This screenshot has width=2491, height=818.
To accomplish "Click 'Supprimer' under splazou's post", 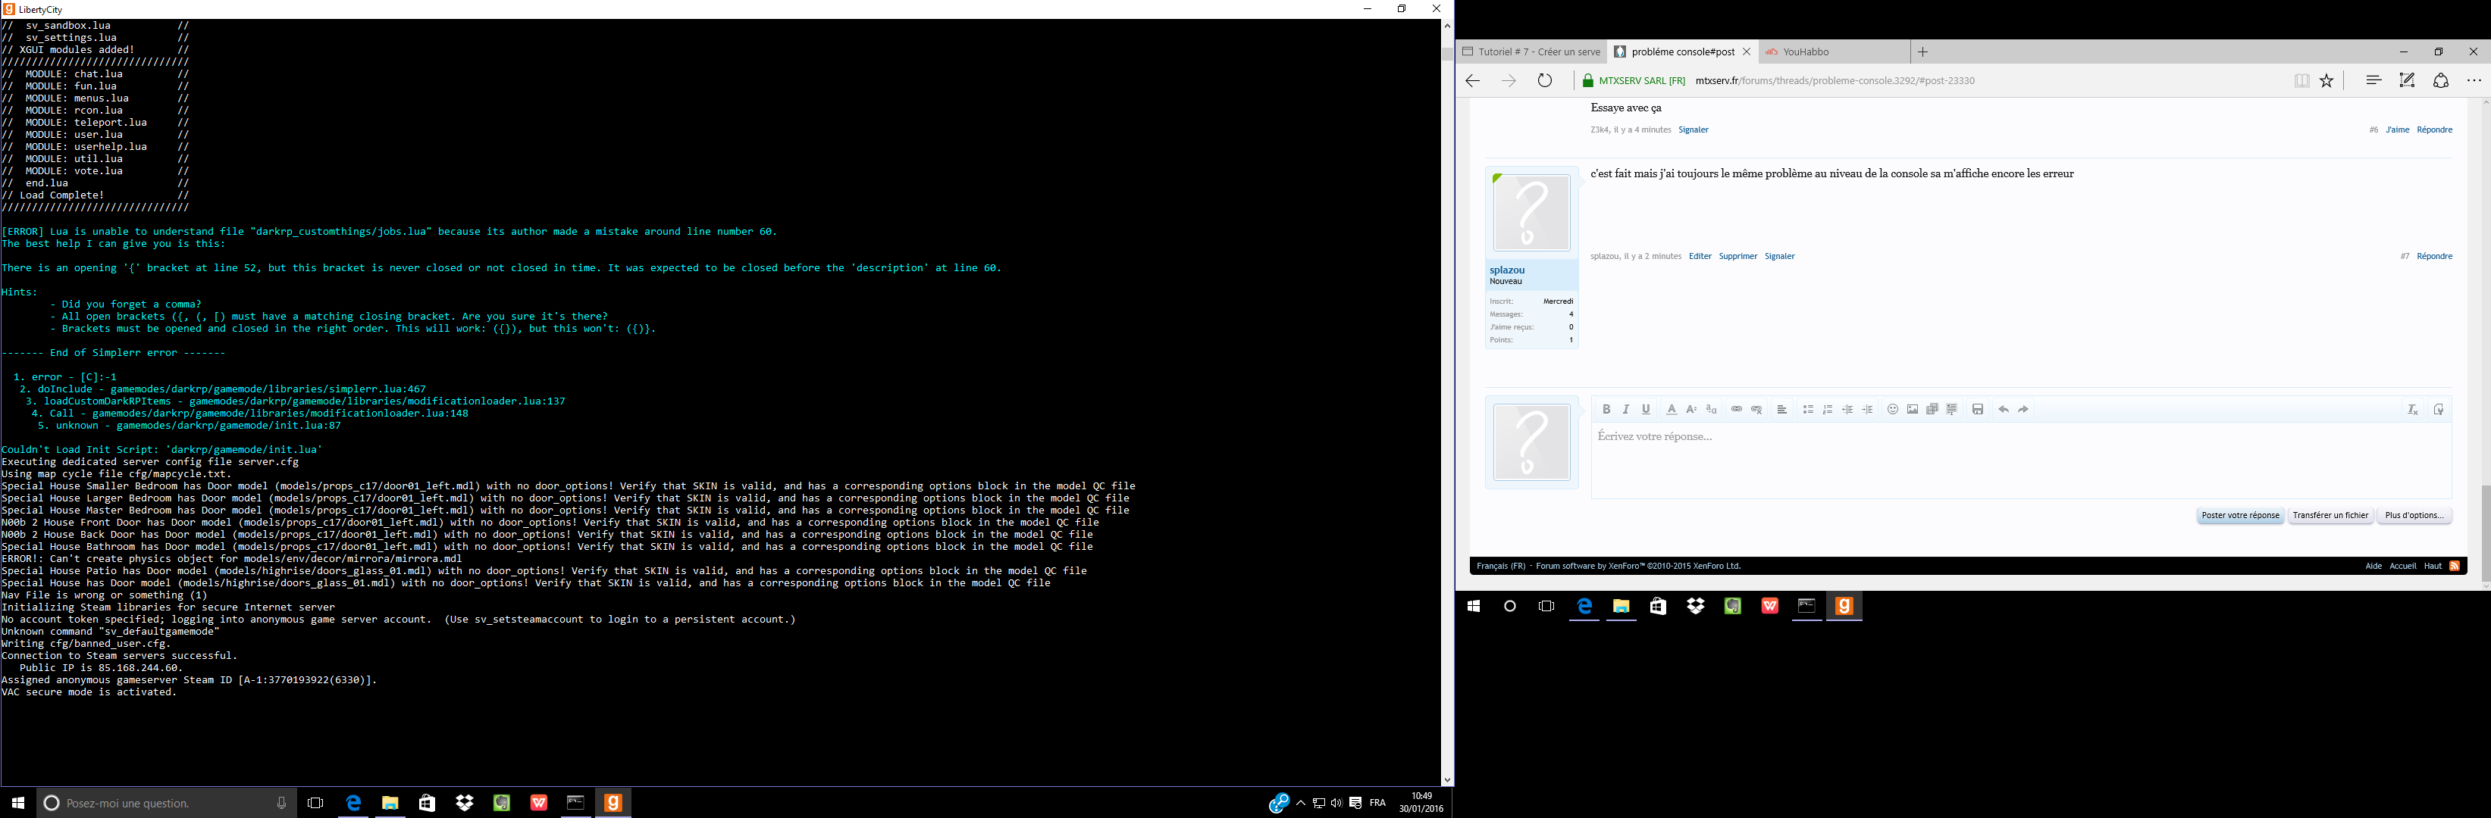I will click(x=1737, y=257).
